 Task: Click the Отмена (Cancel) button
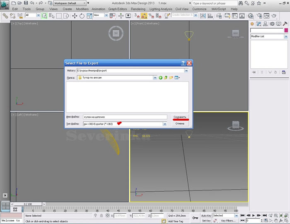click(179, 123)
